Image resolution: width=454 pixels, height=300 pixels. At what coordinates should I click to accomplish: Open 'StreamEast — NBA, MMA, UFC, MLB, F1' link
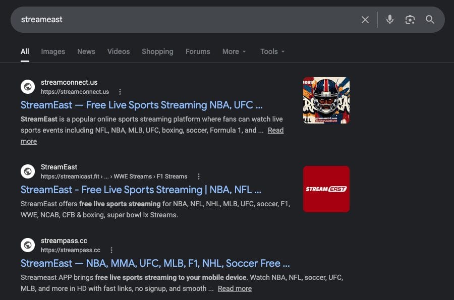(x=155, y=263)
